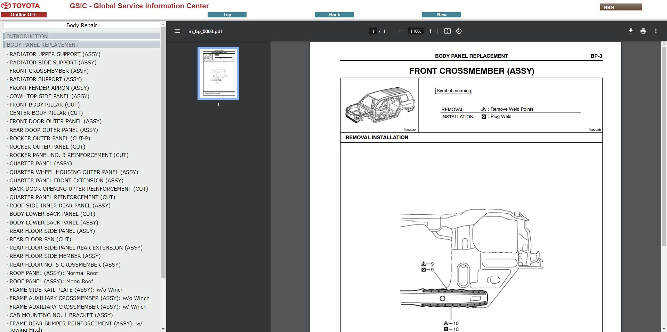The width and height of the screenshot is (667, 332).
Task: Open RADIATOR SIDE SUPPORT (ASSY)
Action: (53, 62)
